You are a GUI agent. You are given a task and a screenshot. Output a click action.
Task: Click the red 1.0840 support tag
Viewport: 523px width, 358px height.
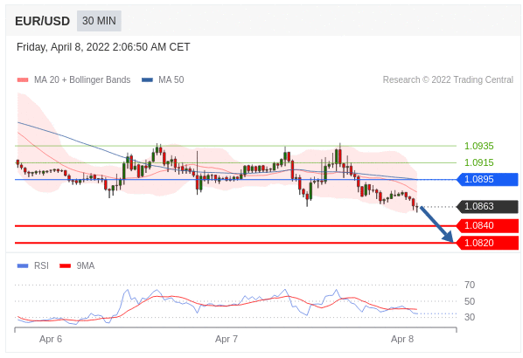[x=487, y=226]
